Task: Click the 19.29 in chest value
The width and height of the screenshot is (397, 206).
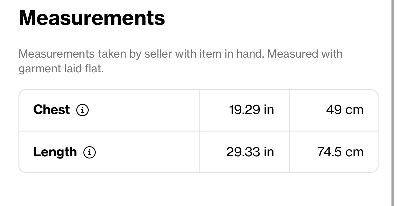Action: pos(251,109)
